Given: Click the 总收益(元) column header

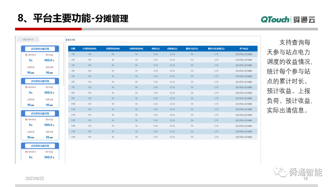Looking at the screenshot, I should pos(172,49).
